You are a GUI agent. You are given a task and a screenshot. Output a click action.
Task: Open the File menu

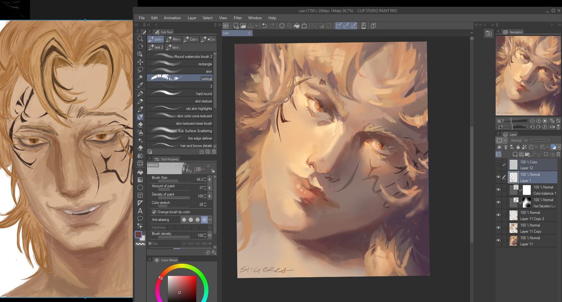pos(141,18)
